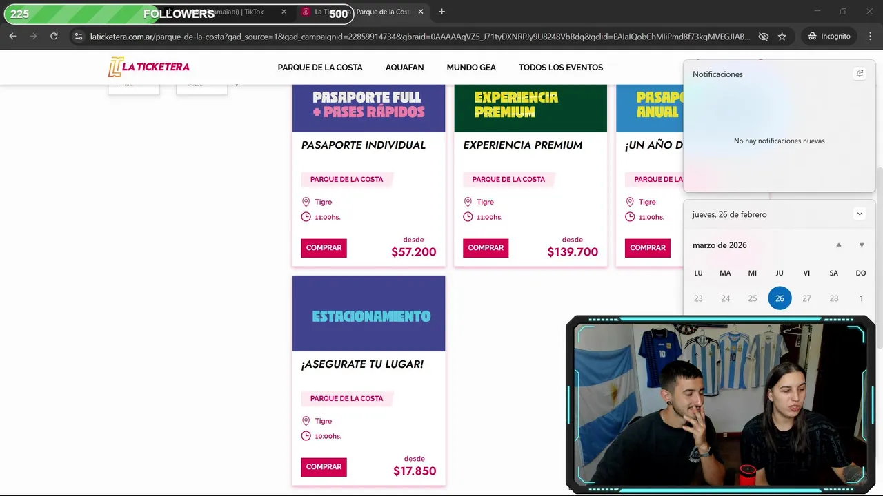
Task: Click the PASAPORTE INDIVIDUAL title
Action: point(364,145)
